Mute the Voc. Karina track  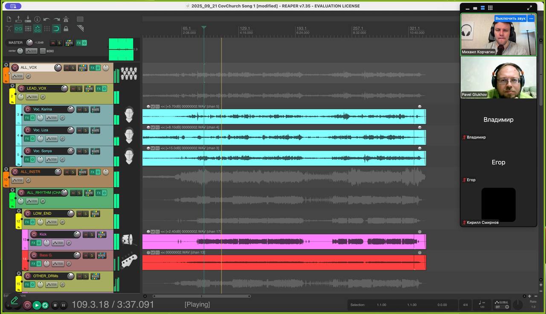tap(79, 110)
